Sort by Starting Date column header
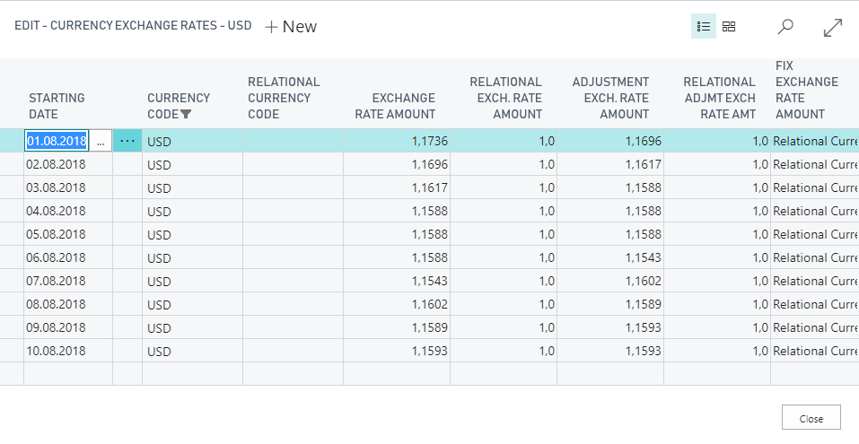The width and height of the screenshot is (859, 444). (57, 106)
